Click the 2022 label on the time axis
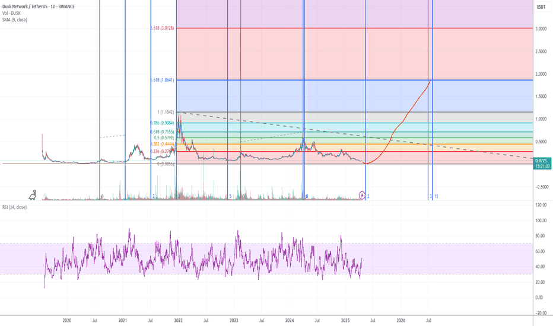 click(x=178, y=320)
